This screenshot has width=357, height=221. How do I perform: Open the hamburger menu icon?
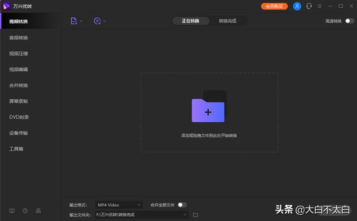click(x=320, y=6)
